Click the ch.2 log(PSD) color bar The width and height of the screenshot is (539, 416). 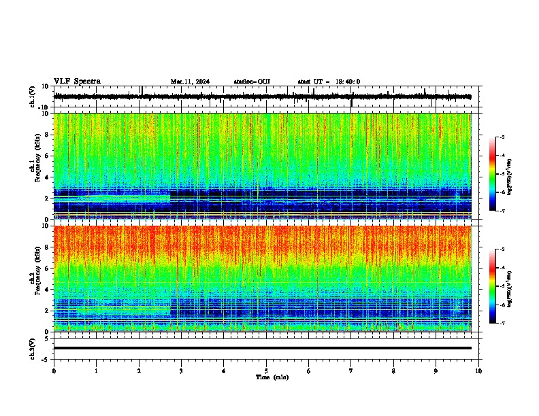(493, 286)
